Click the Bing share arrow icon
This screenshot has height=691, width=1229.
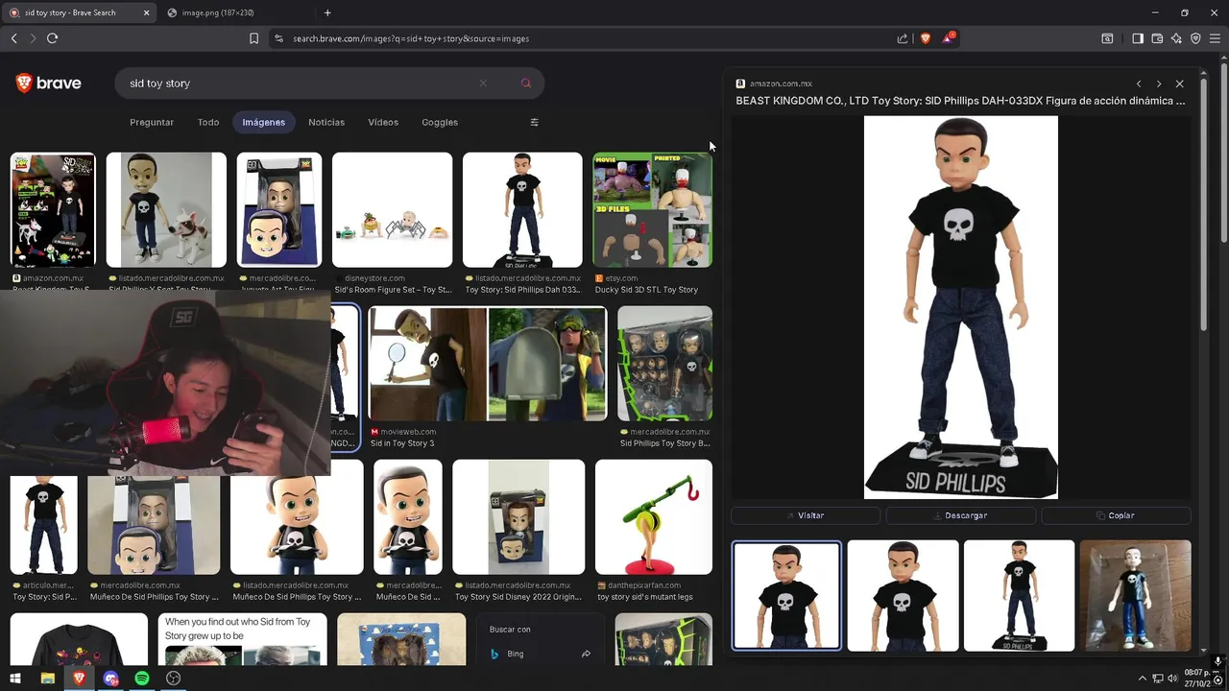[586, 654]
